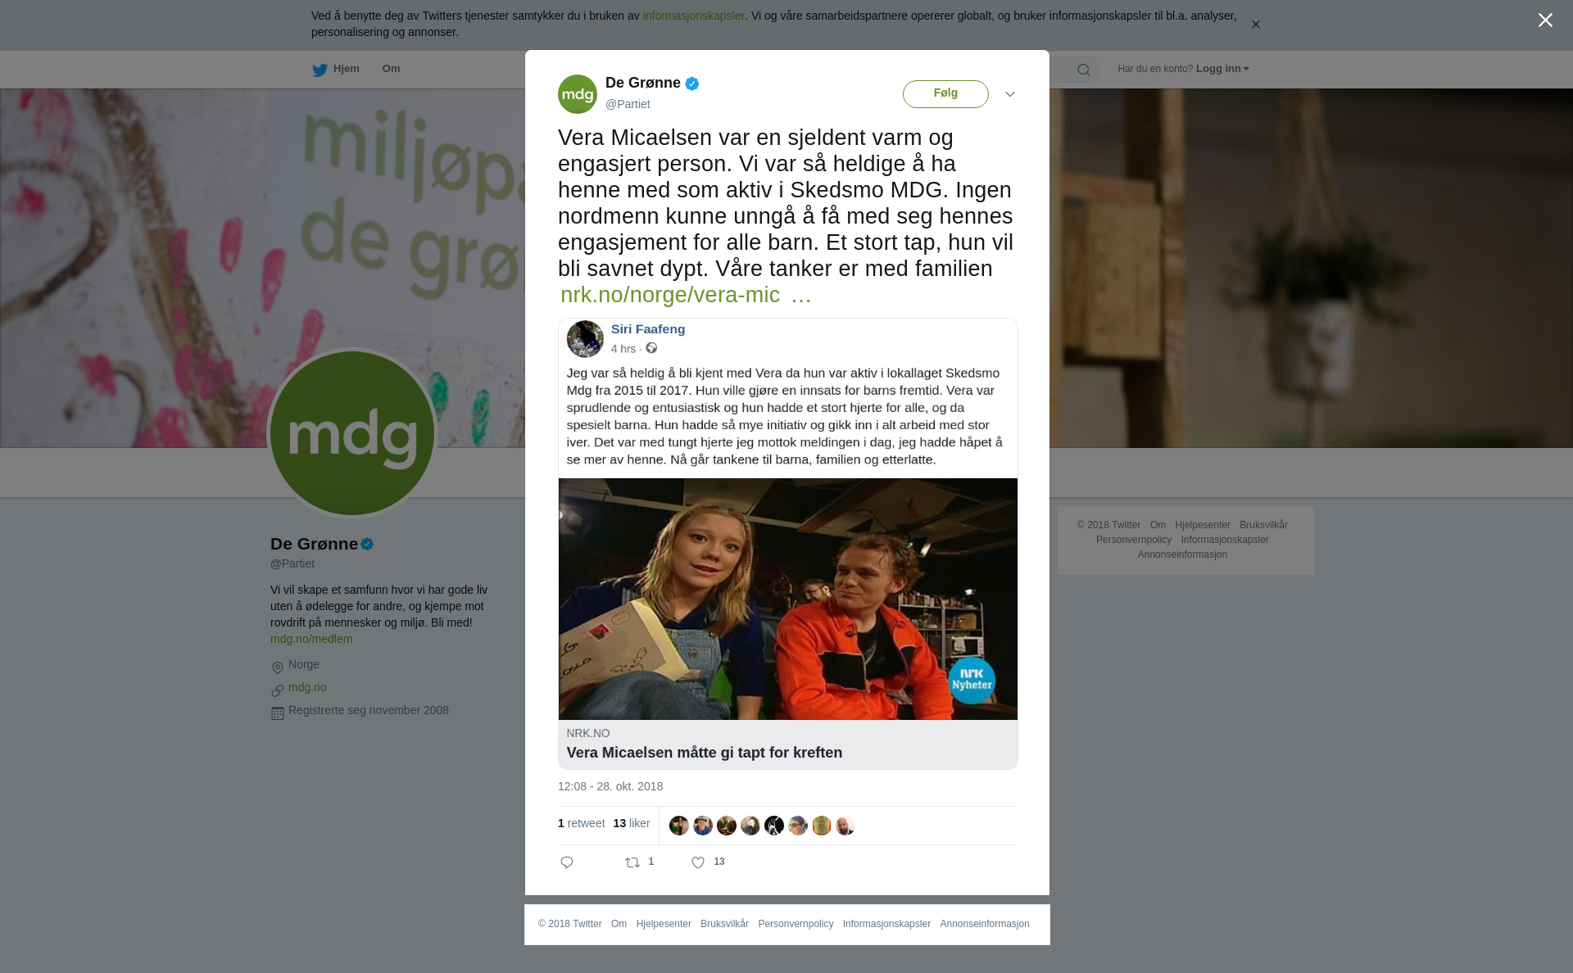This screenshot has width=1573, height=973.
Task: Follow De Grønne with Følg button
Action: tap(945, 93)
